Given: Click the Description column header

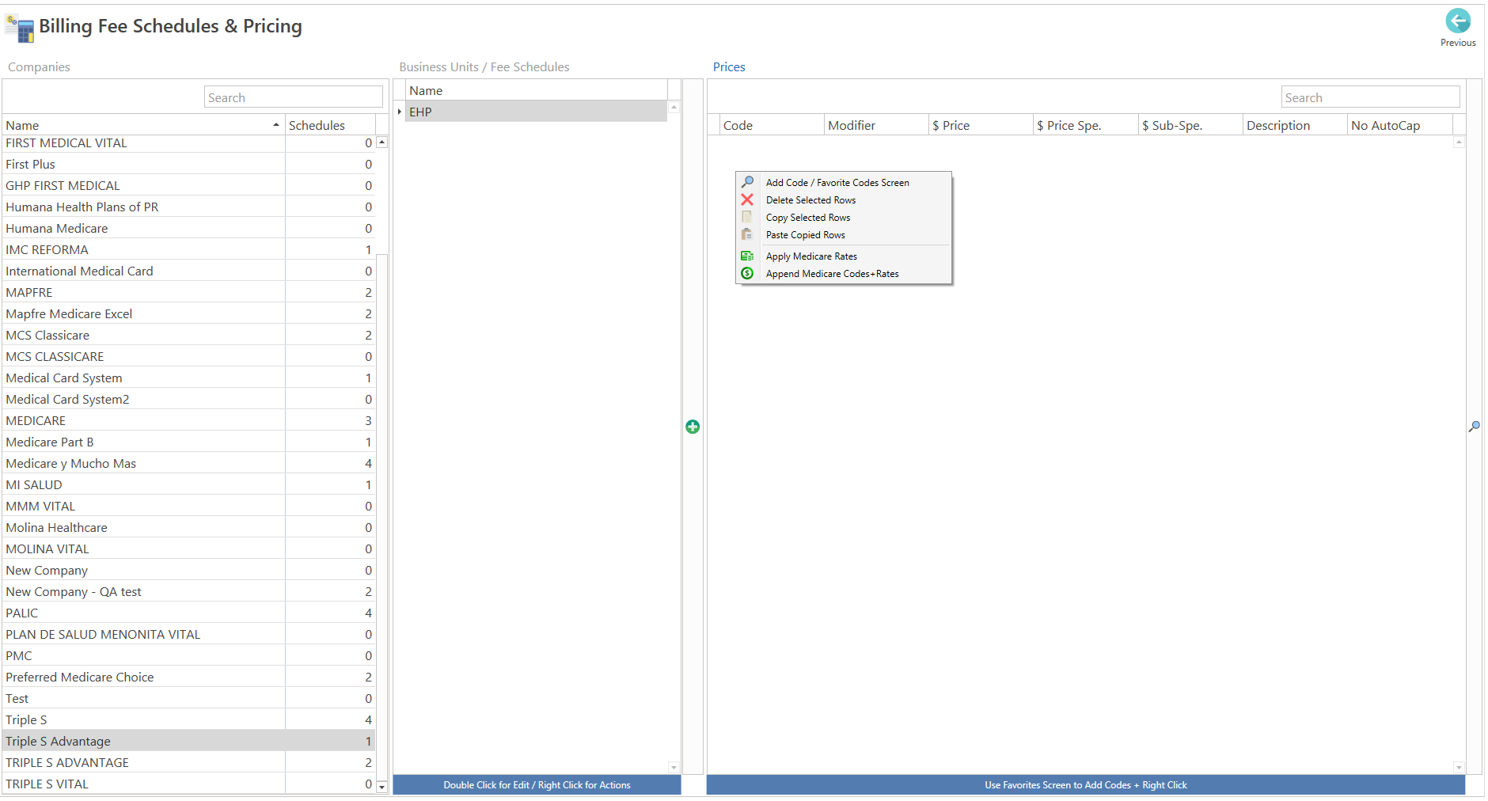Looking at the screenshot, I should point(1295,125).
